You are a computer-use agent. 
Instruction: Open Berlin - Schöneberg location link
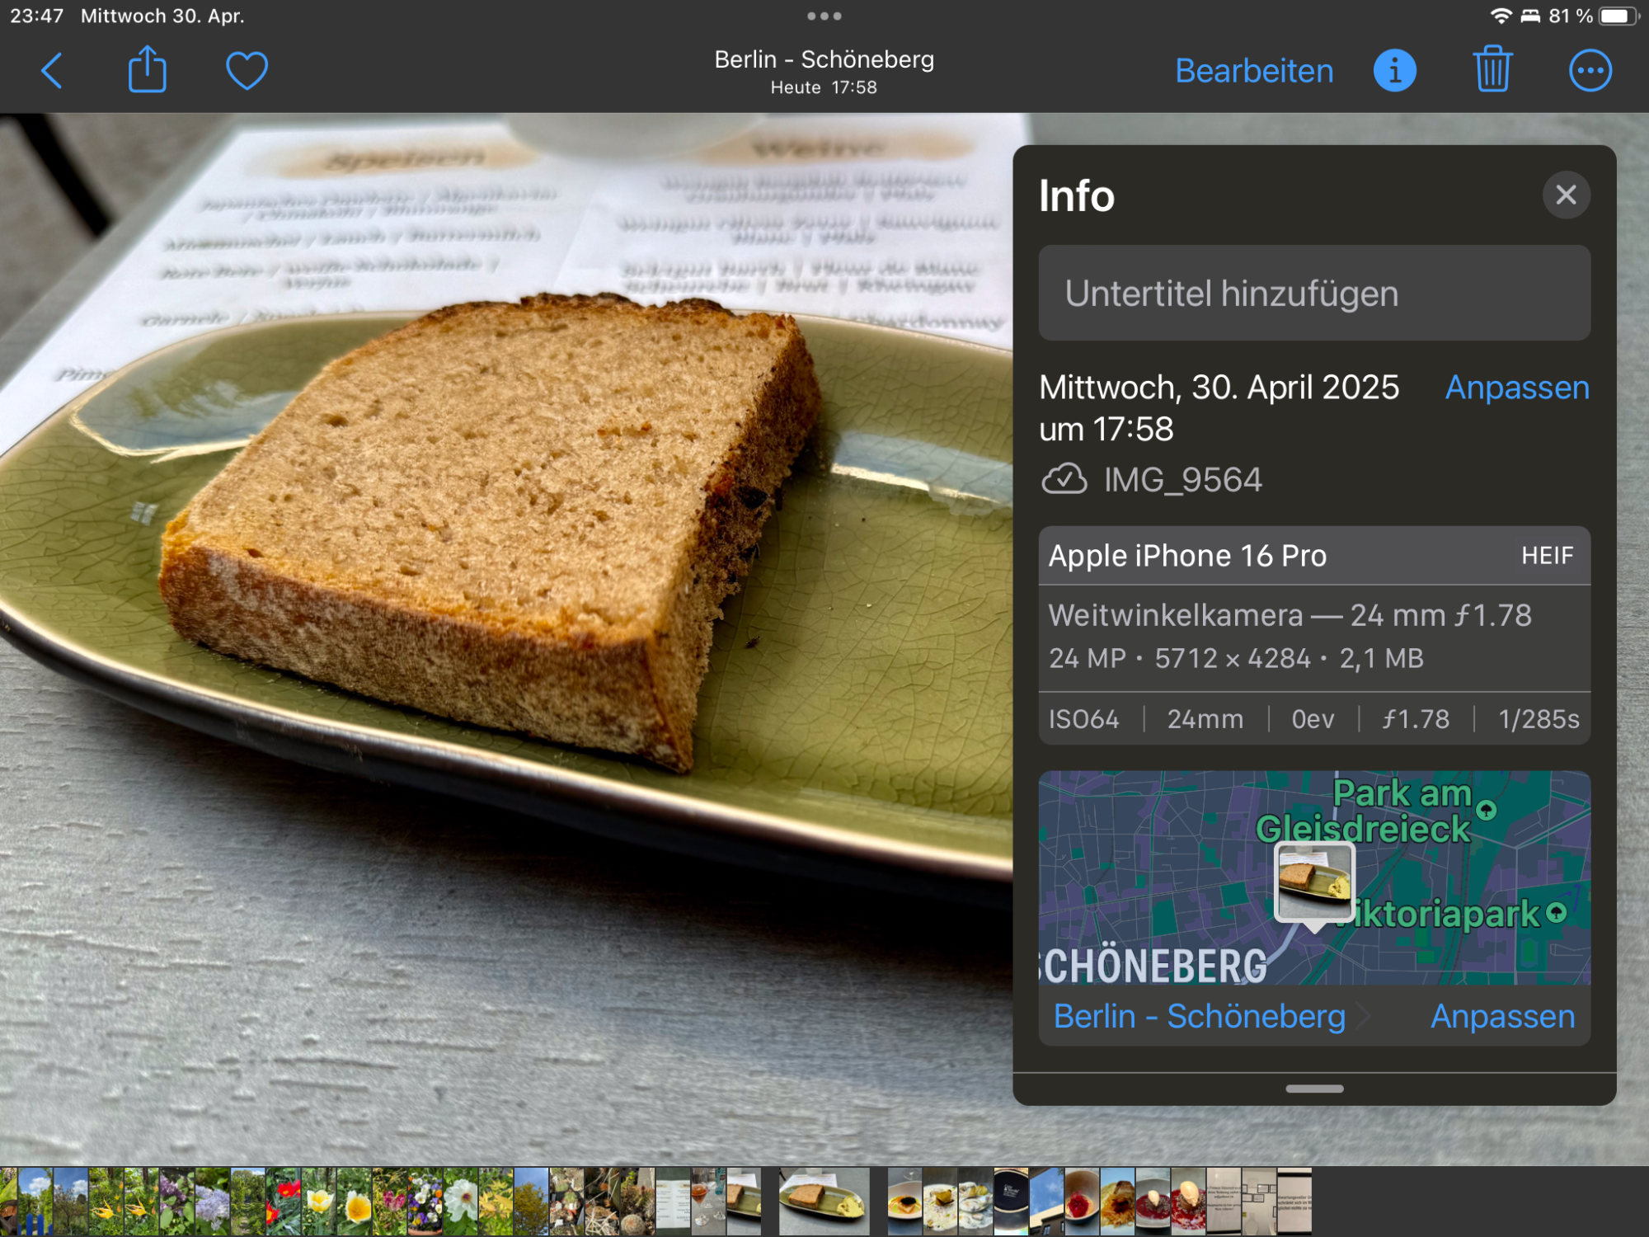coord(1199,1016)
